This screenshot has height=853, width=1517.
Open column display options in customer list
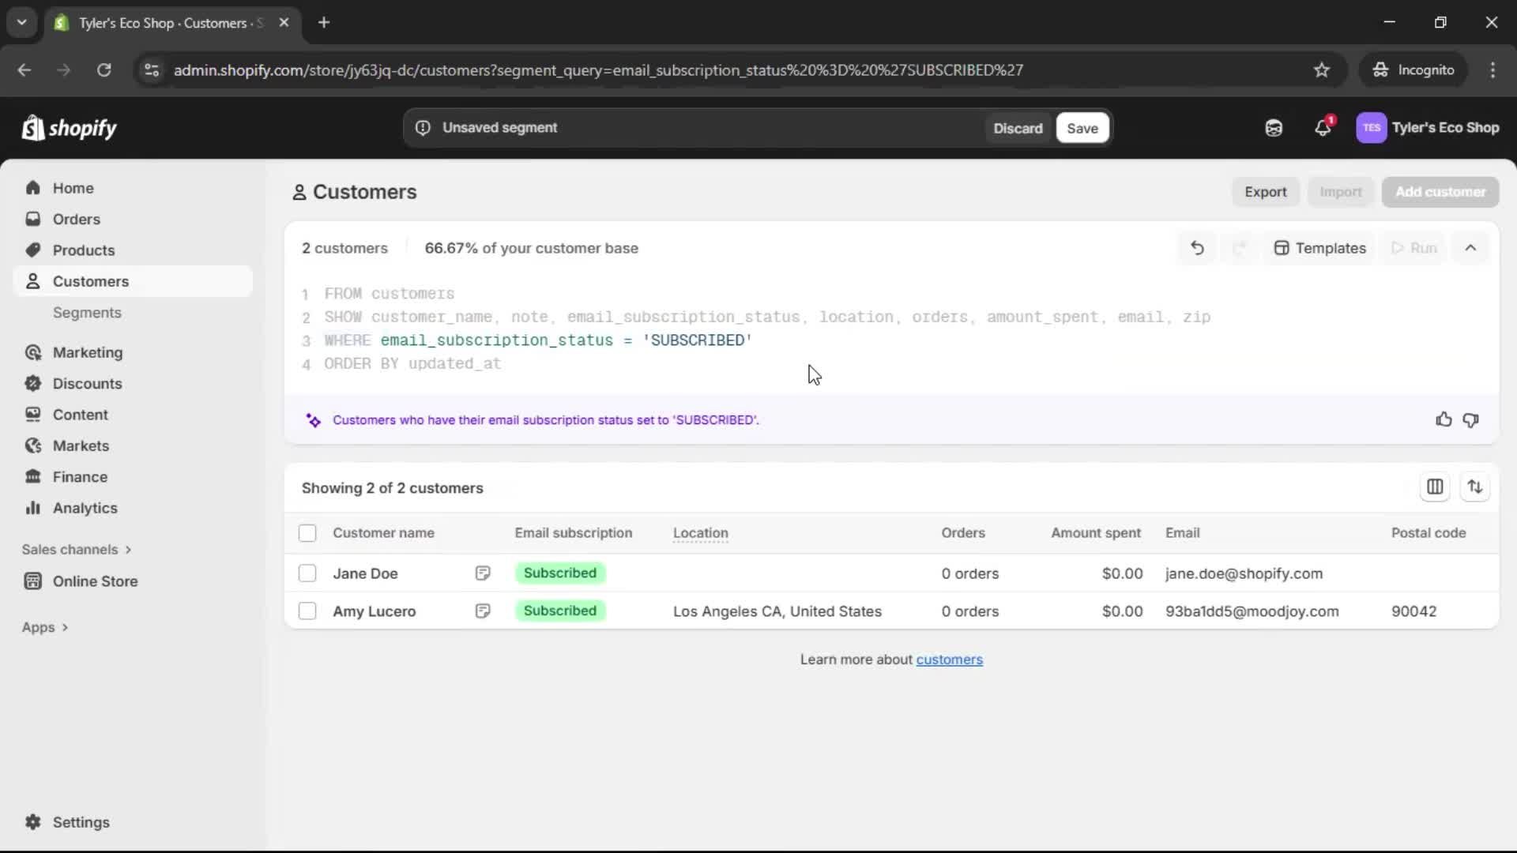tap(1435, 487)
